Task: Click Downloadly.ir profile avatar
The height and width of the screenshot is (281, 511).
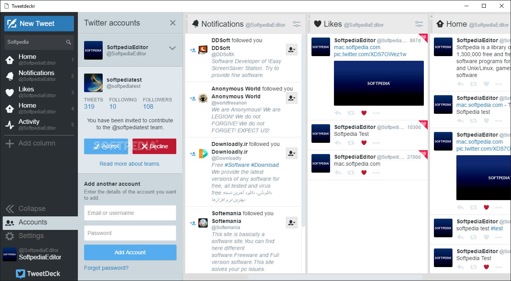Action: click(x=203, y=153)
